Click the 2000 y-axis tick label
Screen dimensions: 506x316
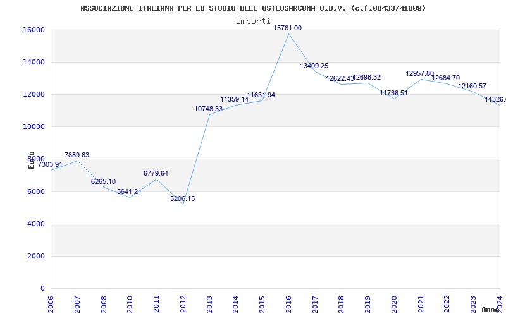[x=35, y=257]
